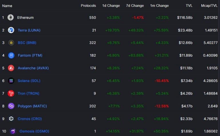Sort by the Protocols column header
The width and height of the screenshot is (220, 136).
89,6
